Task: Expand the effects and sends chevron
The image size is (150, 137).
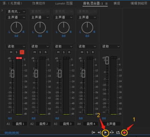Action: [2, 11]
